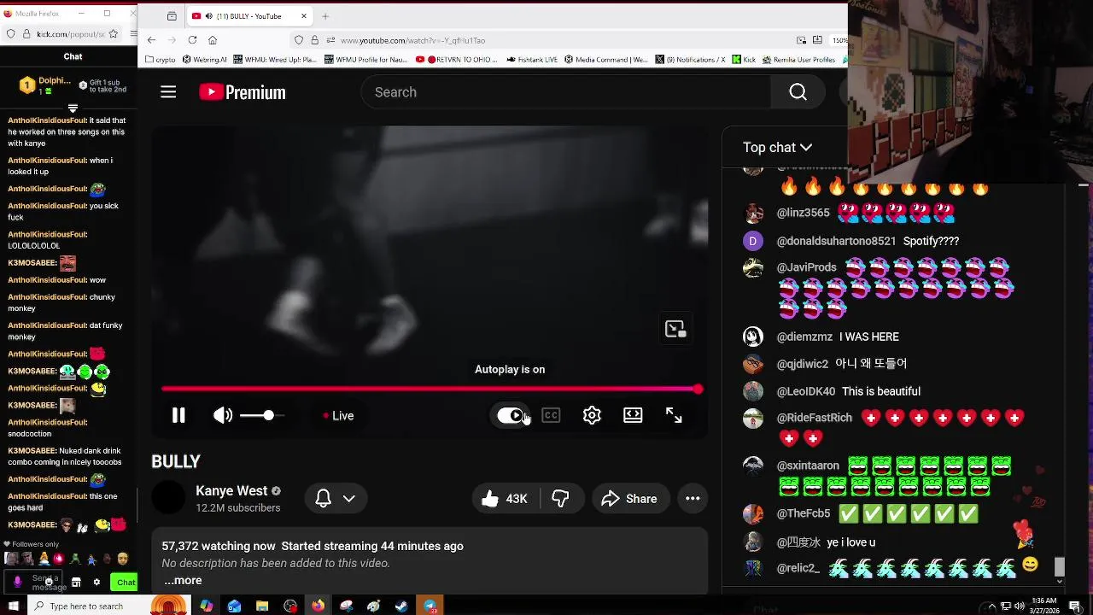The image size is (1093, 615).
Task: Open the miniplayer icon on the video
Action: [675, 330]
